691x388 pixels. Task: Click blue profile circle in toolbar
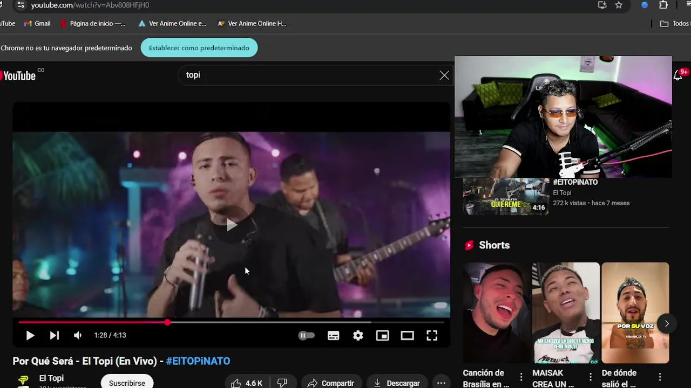[x=645, y=5]
